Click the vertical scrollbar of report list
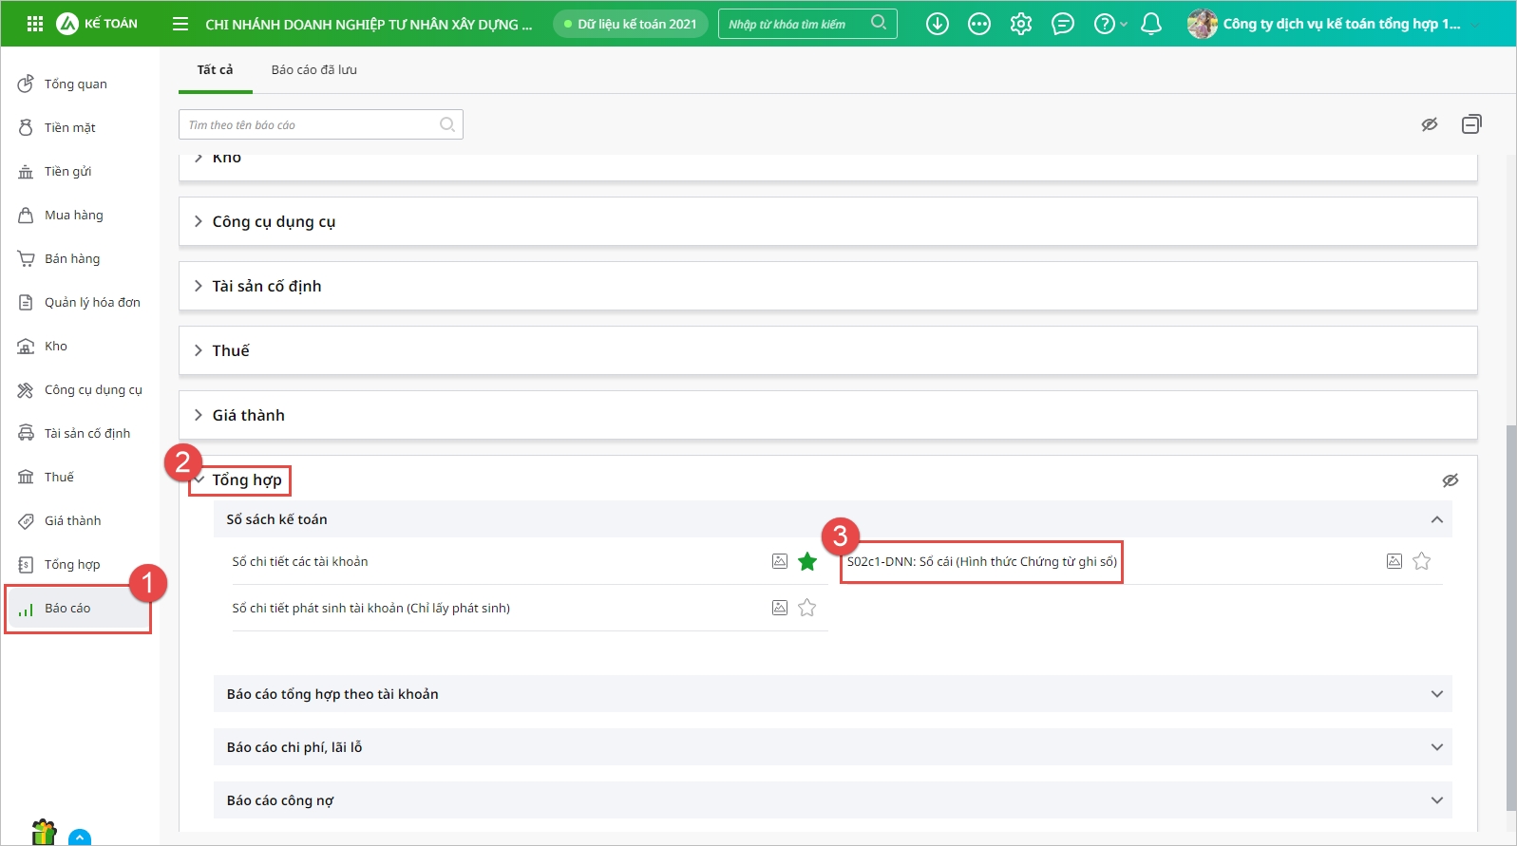This screenshot has height=846, width=1517. pos(1510,617)
